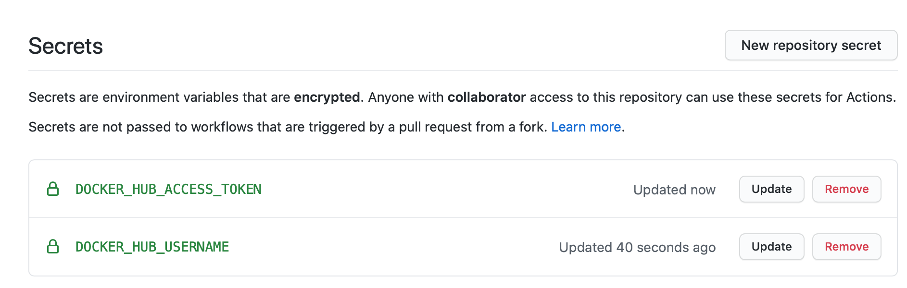The height and width of the screenshot is (288, 907).
Task: Click the bold word 'collaborator'
Action: 486,97
